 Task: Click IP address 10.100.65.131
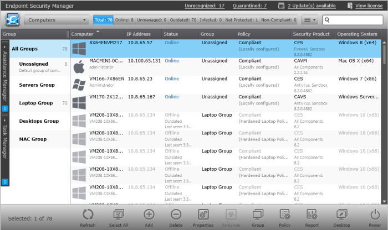point(144,61)
